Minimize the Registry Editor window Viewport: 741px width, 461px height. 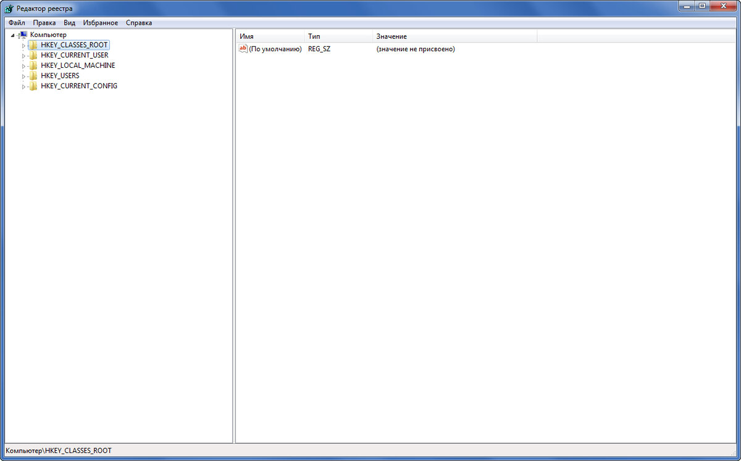[687, 6]
